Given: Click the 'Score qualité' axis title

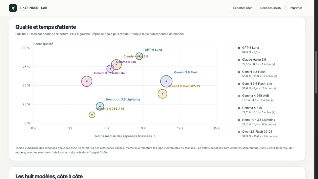Looking at the screenshot, I should (43, 44).
